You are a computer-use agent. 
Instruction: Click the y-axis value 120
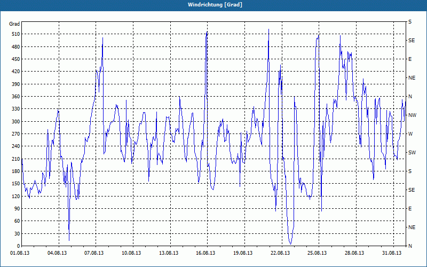click(x=15, y=196)
